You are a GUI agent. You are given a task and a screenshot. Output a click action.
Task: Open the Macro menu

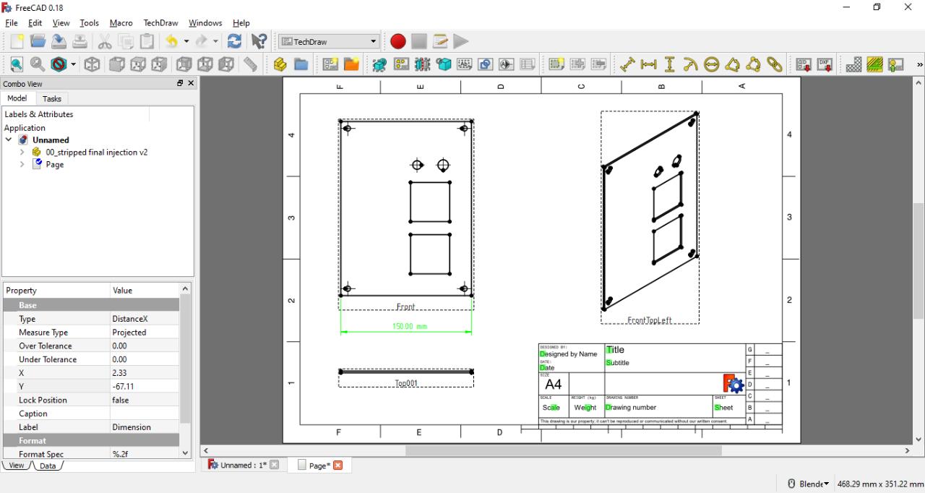[121, 23]
